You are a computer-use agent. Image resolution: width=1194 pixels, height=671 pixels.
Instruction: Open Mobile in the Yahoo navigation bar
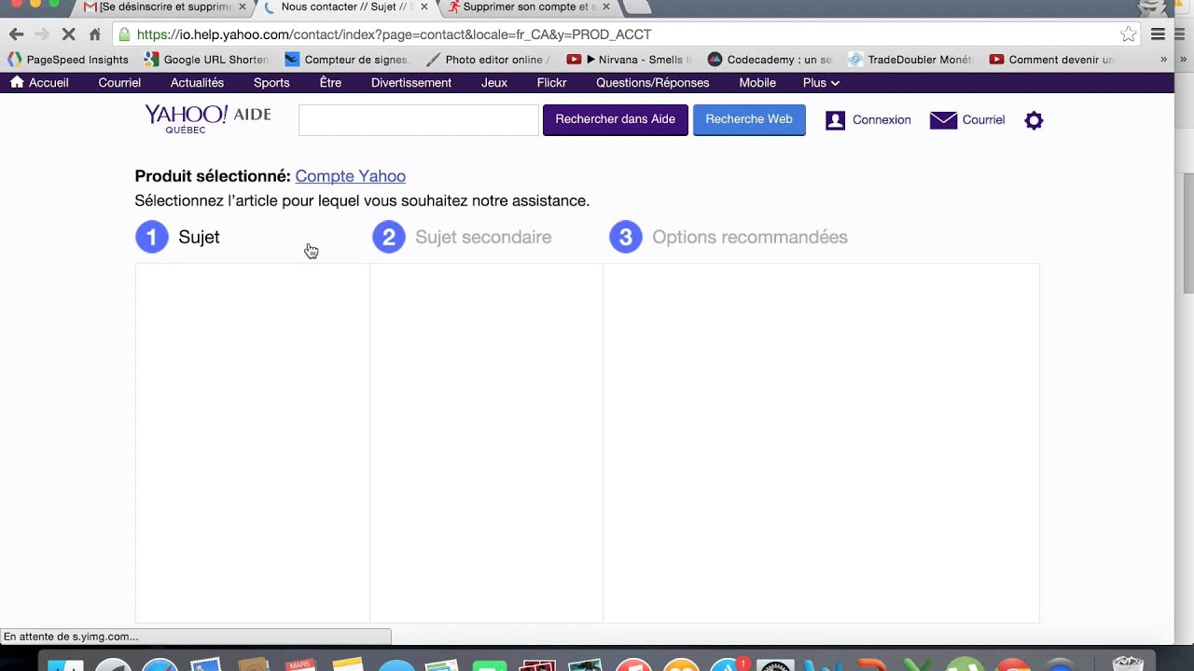point(757,83)
